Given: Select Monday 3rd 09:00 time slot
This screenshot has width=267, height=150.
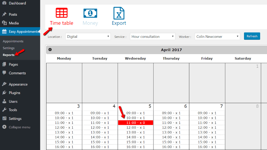Looking at the screenshot, I should (64, 113).
